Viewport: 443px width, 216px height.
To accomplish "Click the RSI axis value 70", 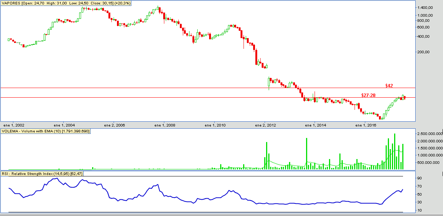I will tap(420, 186).
